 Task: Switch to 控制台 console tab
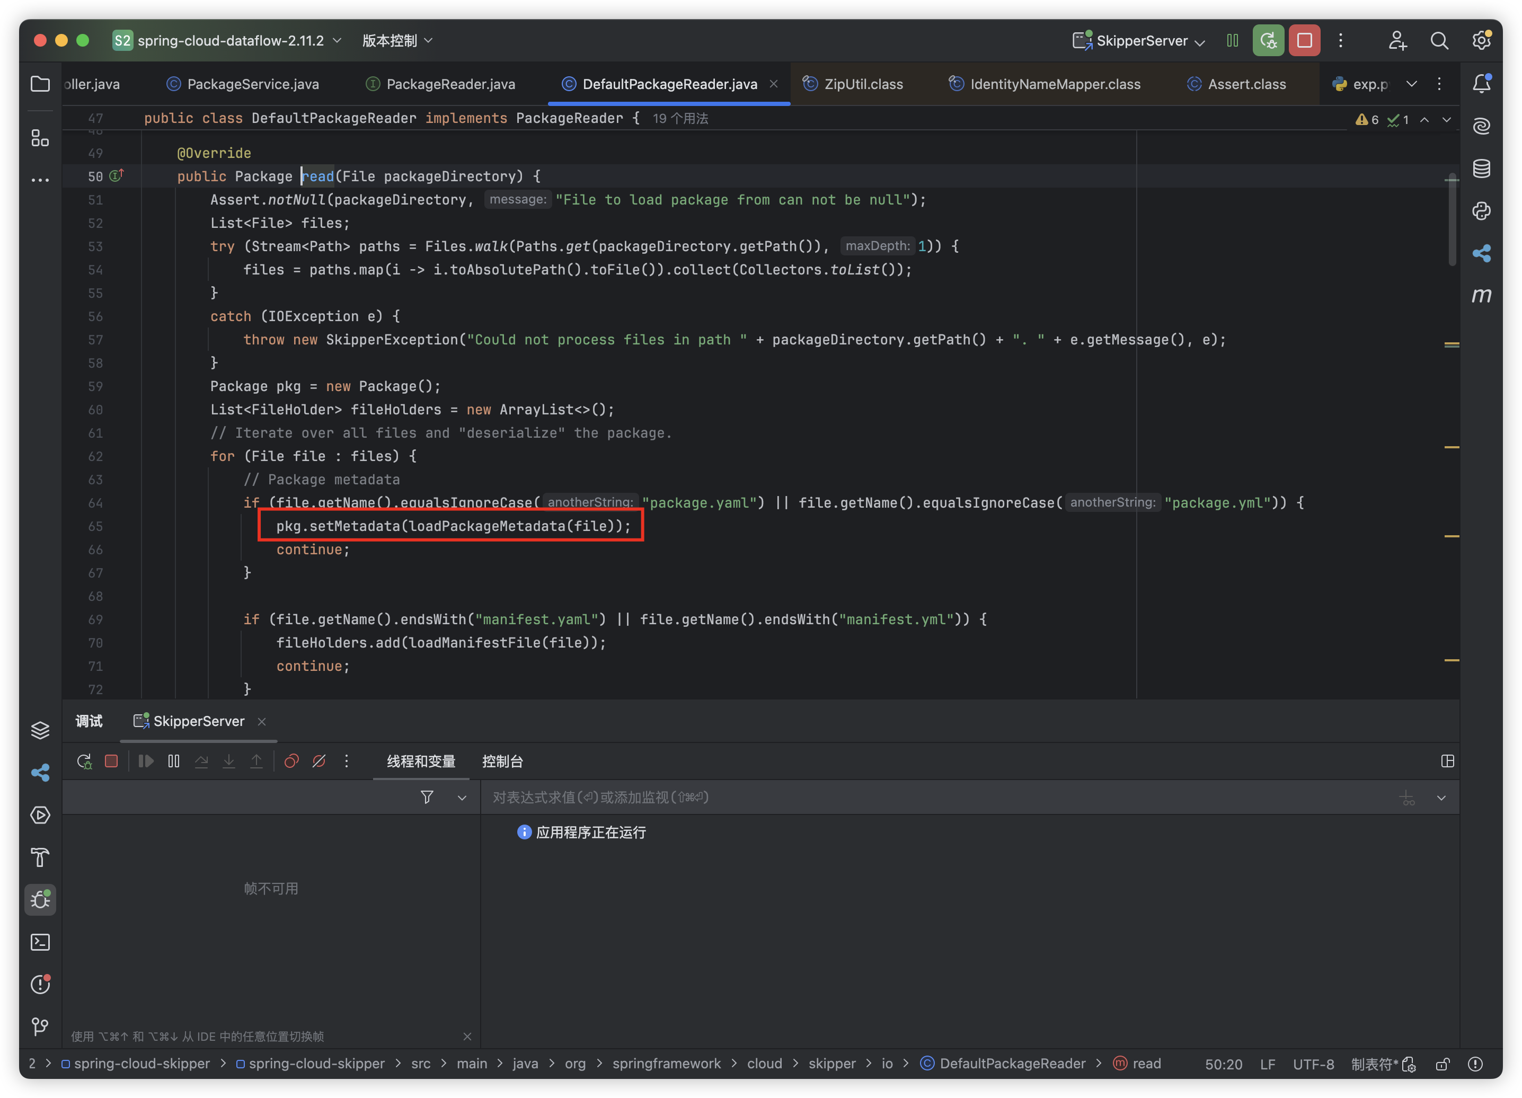click(x=502, y=761)
